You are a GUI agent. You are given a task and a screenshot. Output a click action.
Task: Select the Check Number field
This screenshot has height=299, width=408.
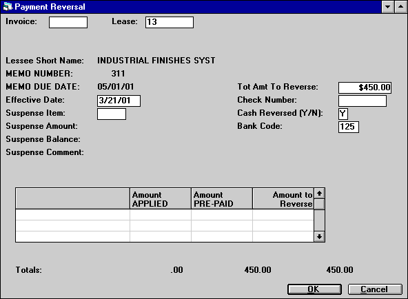click(x=363, y=101)
